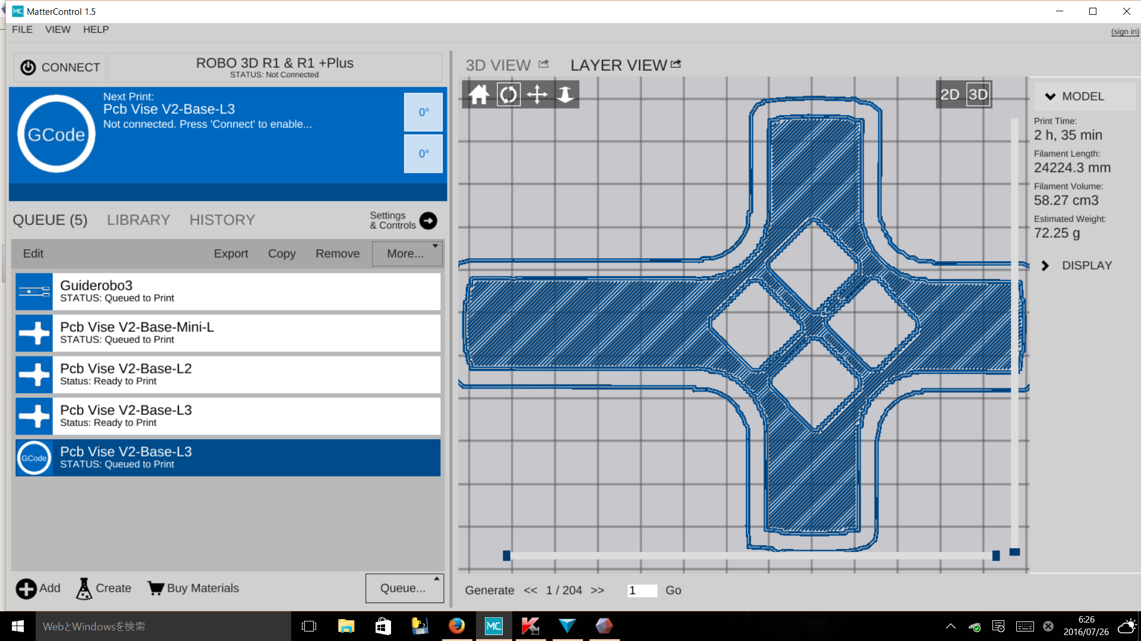Click the lower 0° temperature box
1141x641 pixels.
(x=423, y=154)
